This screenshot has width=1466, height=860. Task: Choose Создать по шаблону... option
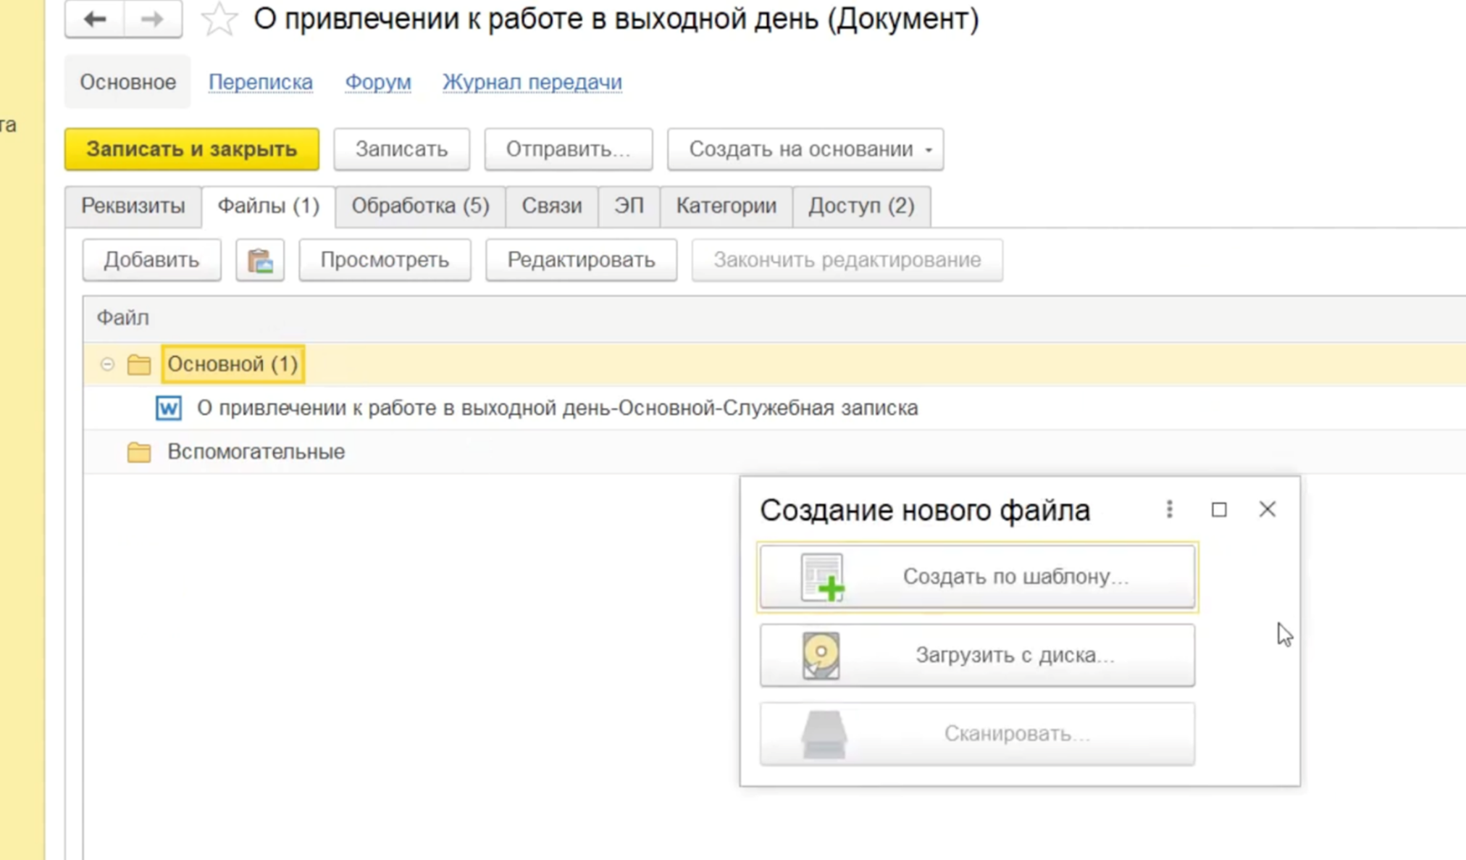pos(977,577)
